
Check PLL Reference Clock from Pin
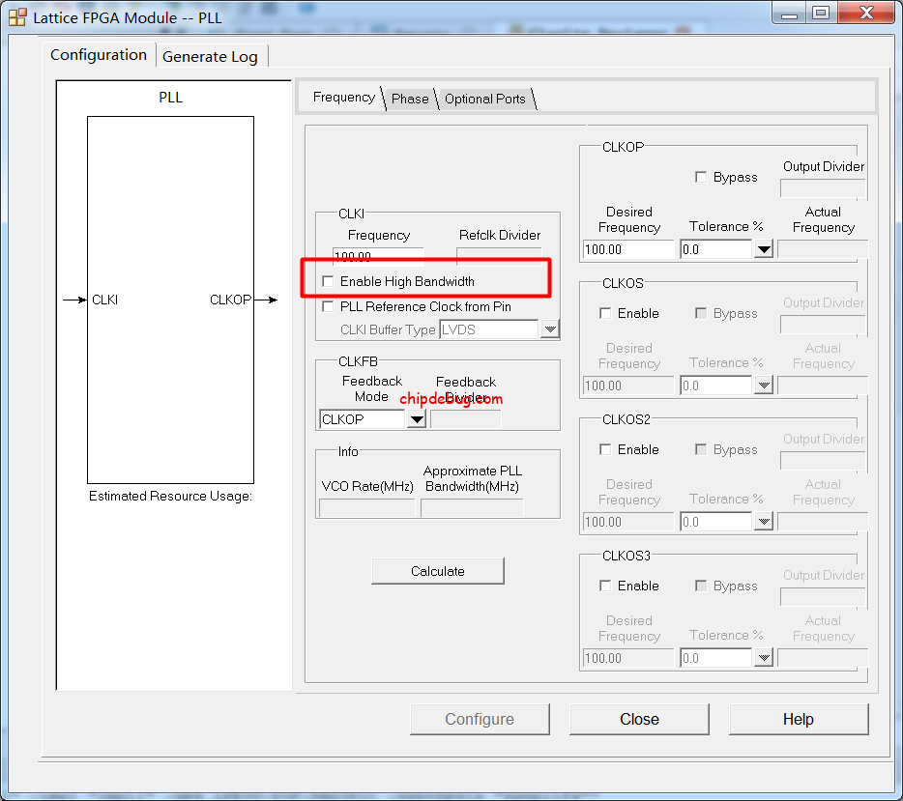328,306
